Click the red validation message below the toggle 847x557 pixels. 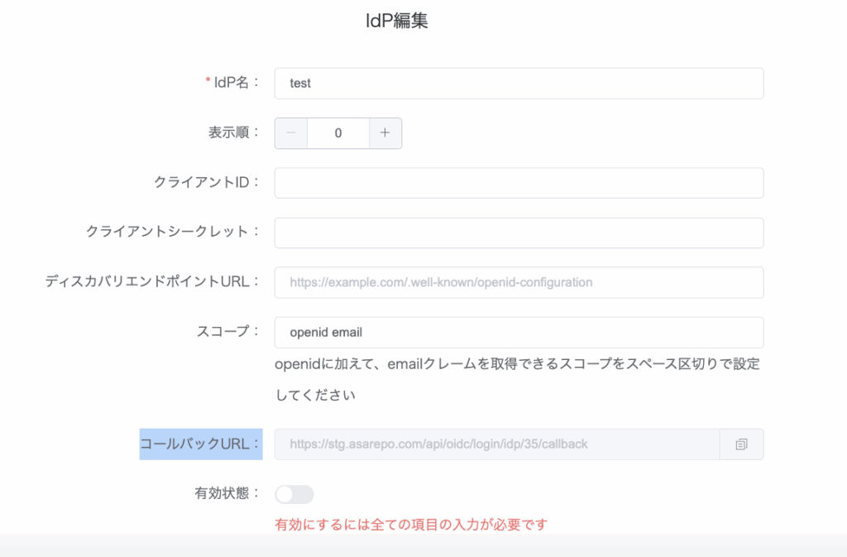(x=411, y=525)
